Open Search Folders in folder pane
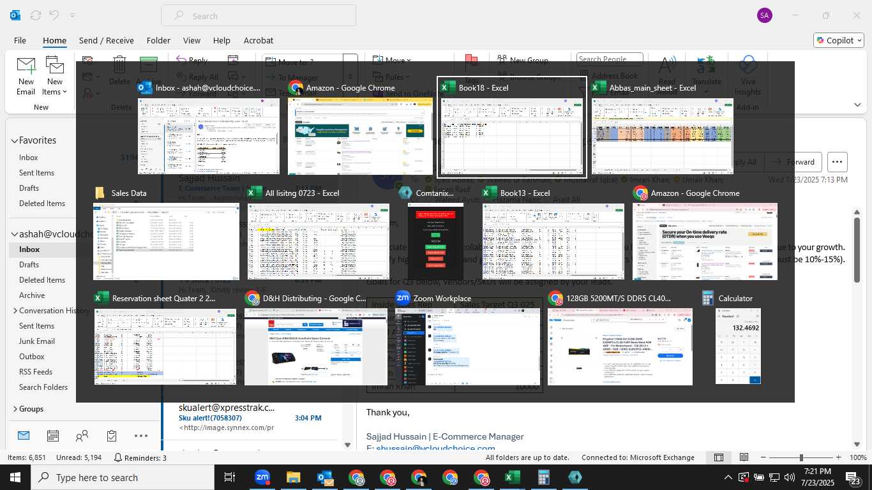Image resolution: width=872 pixels, height=490 pixels. coord(43,387)
